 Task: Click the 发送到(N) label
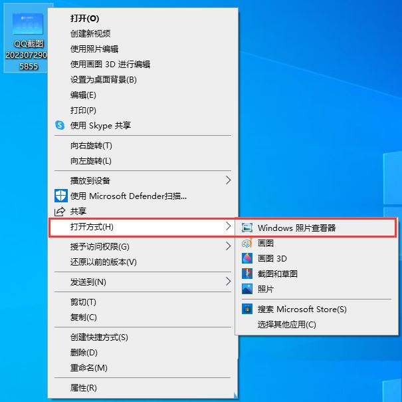tap(88, 282)
